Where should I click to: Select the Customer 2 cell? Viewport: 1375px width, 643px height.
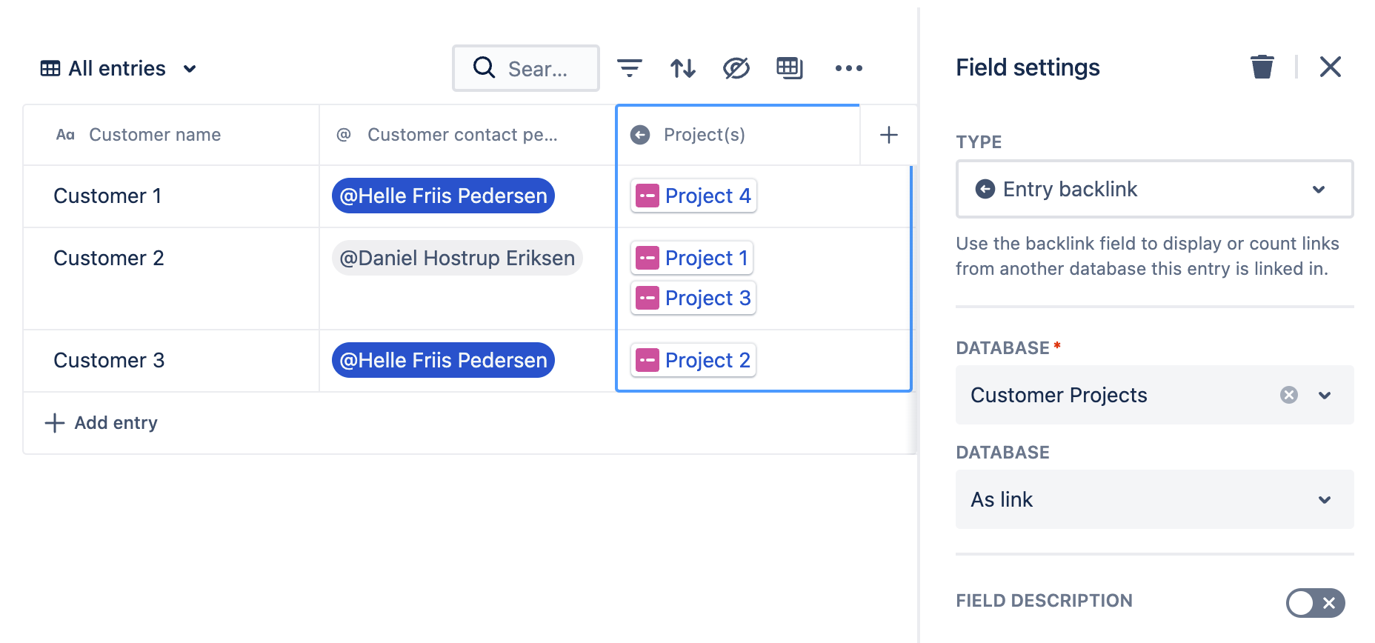(x=171, y=279)
